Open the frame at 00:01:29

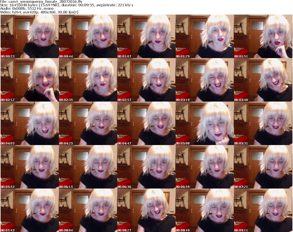click(205, 36)
